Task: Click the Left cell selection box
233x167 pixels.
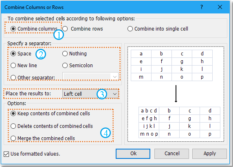Action: point(90,94)
